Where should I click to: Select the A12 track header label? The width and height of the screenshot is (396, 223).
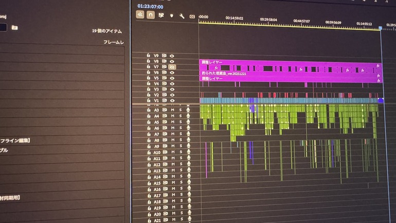(x=157, y=165)
